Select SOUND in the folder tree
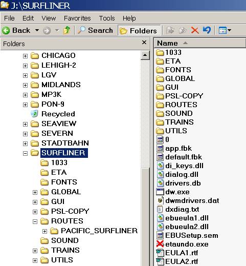This screenshot has width=246, height=266. pos(60,240)
